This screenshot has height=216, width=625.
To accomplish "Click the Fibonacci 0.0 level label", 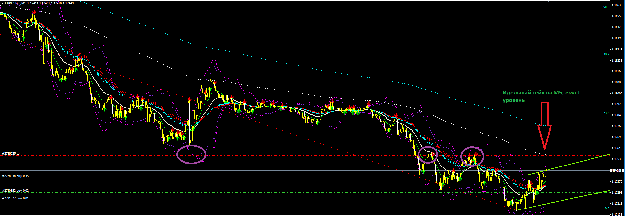I will click(607, 209).
